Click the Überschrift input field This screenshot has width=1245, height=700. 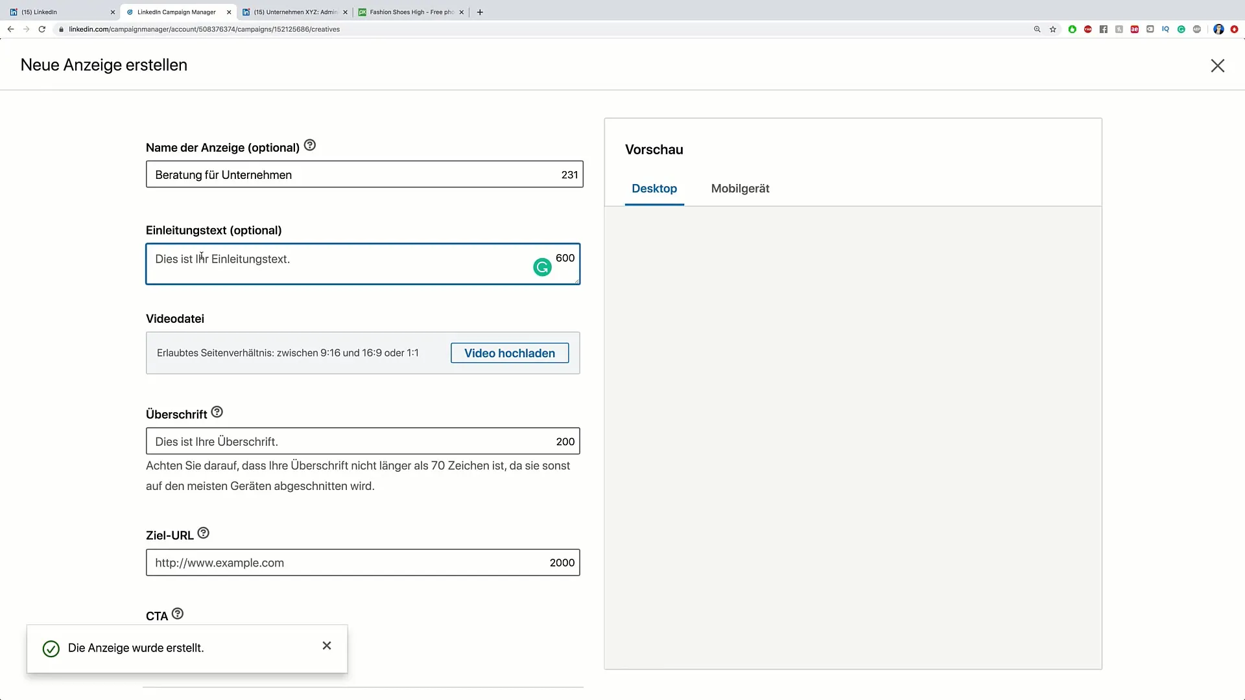pyautogui.click(x=363, y=441)
